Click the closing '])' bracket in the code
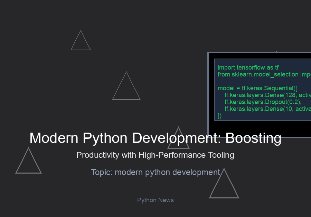The width and height of the screenshot is (311, 217). 219,116
